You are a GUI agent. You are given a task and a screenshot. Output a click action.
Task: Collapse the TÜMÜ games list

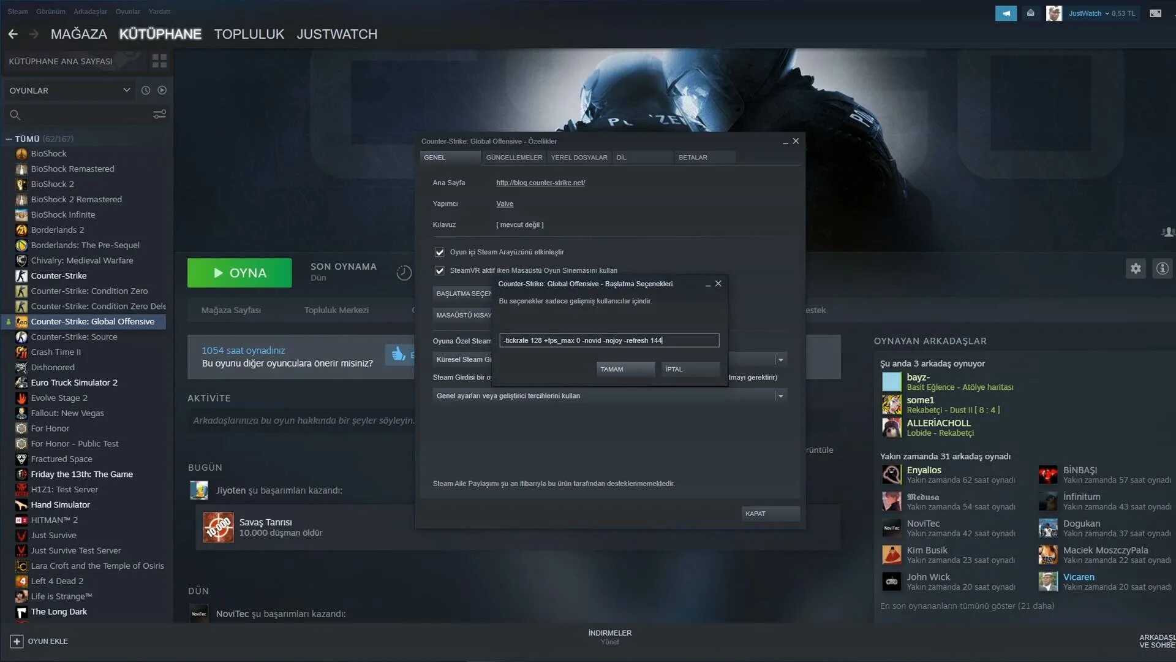pos(9,139)
